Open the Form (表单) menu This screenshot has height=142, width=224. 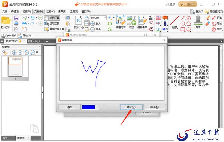62,12
